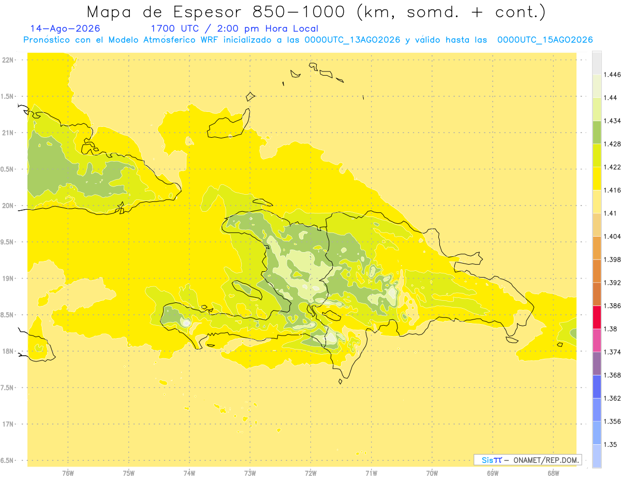Screen dimensions: 621x480
Task: Pick the orange legend band between 1.398 and 1.404
Action: click(x=597, y=248)
